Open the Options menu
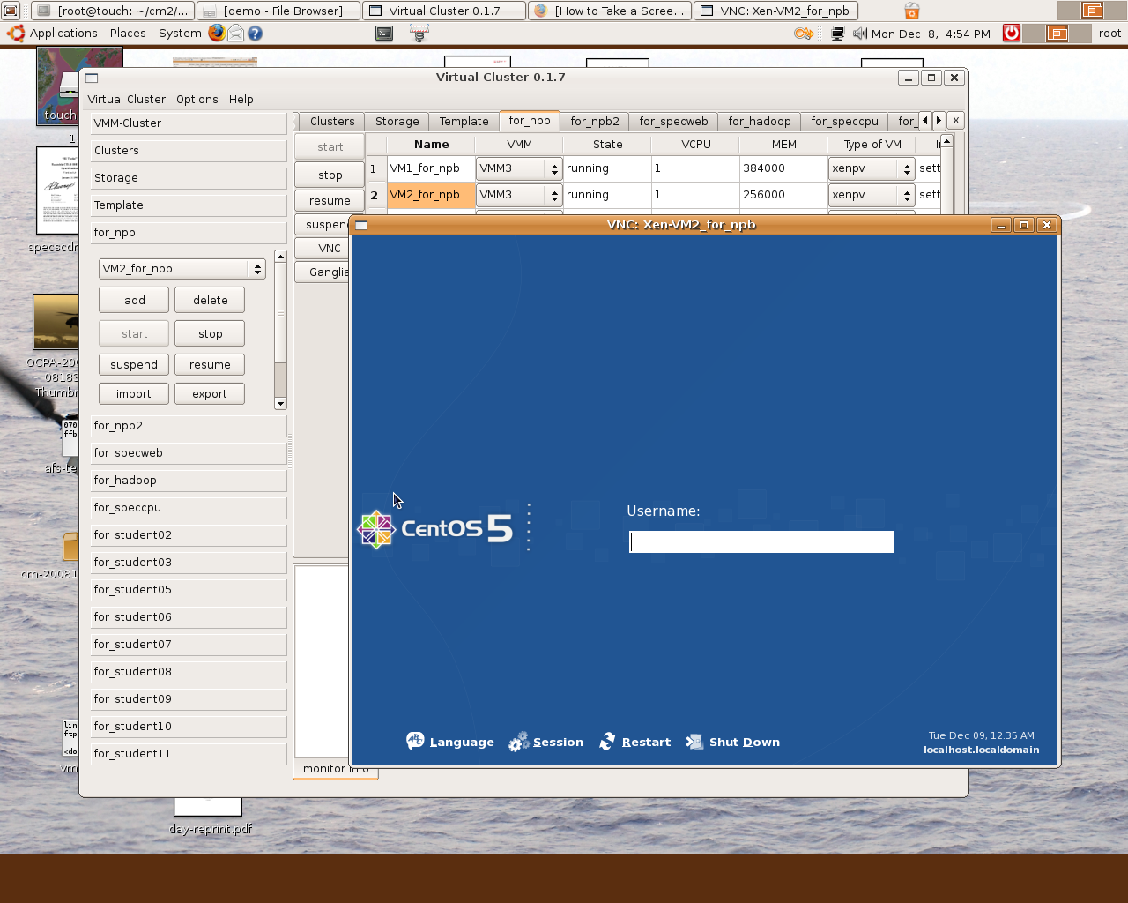 tap(197, 100)
